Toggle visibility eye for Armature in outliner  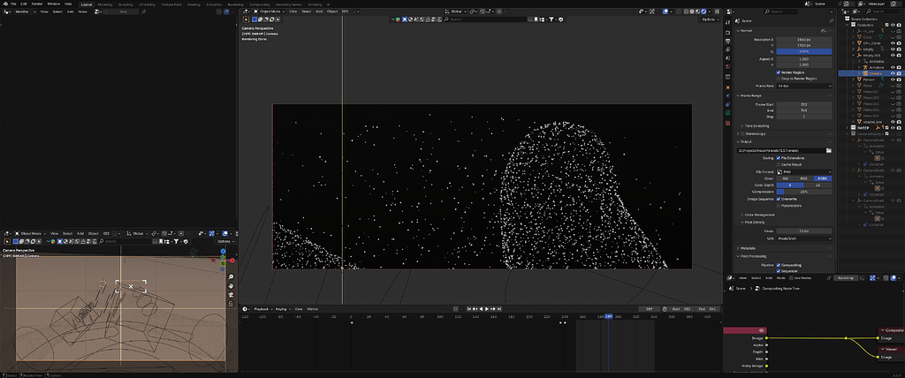click(893, 67)
